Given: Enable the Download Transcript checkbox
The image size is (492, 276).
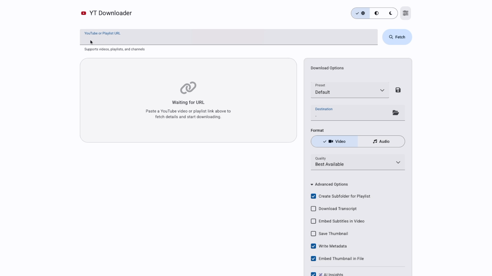Looking at the screenshot, I should (x=313, y=209).
